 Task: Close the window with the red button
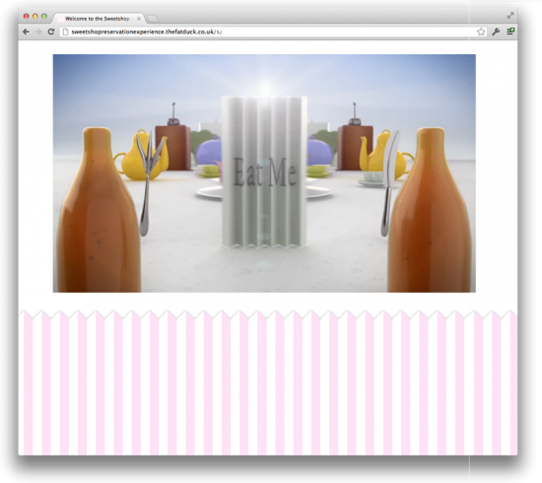coord(26,16)
